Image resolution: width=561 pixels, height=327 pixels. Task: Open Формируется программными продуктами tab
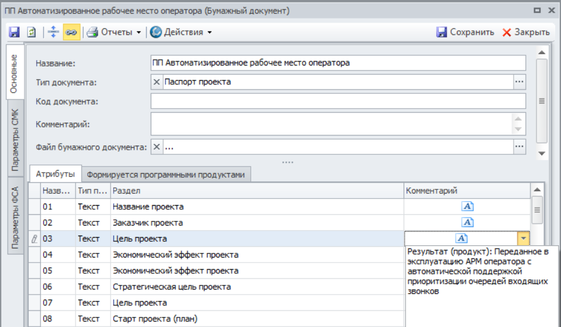(x=166, y=175)
